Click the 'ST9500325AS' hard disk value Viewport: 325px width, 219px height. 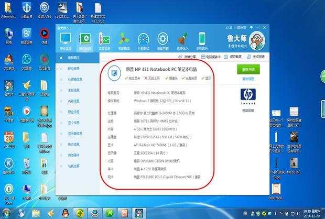tap(162, 137)
